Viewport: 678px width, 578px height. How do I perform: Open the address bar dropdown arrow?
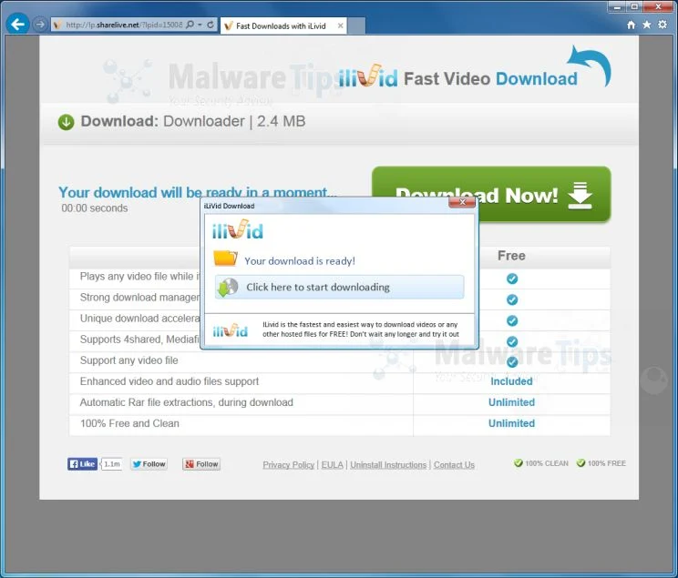[x=200, y=25]
